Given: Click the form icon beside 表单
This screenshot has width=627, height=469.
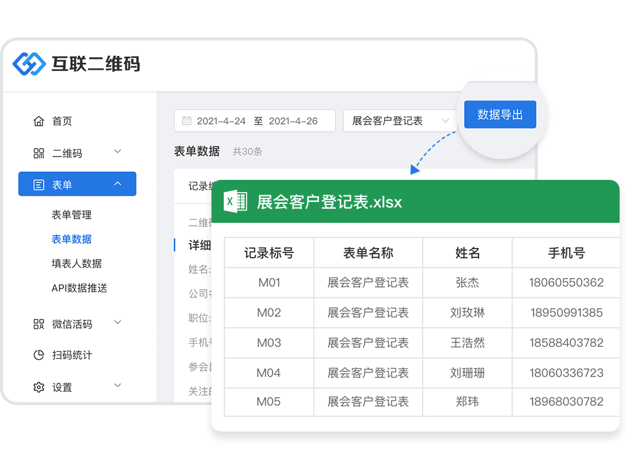Looking at the screenshot, I should [39, 185].
